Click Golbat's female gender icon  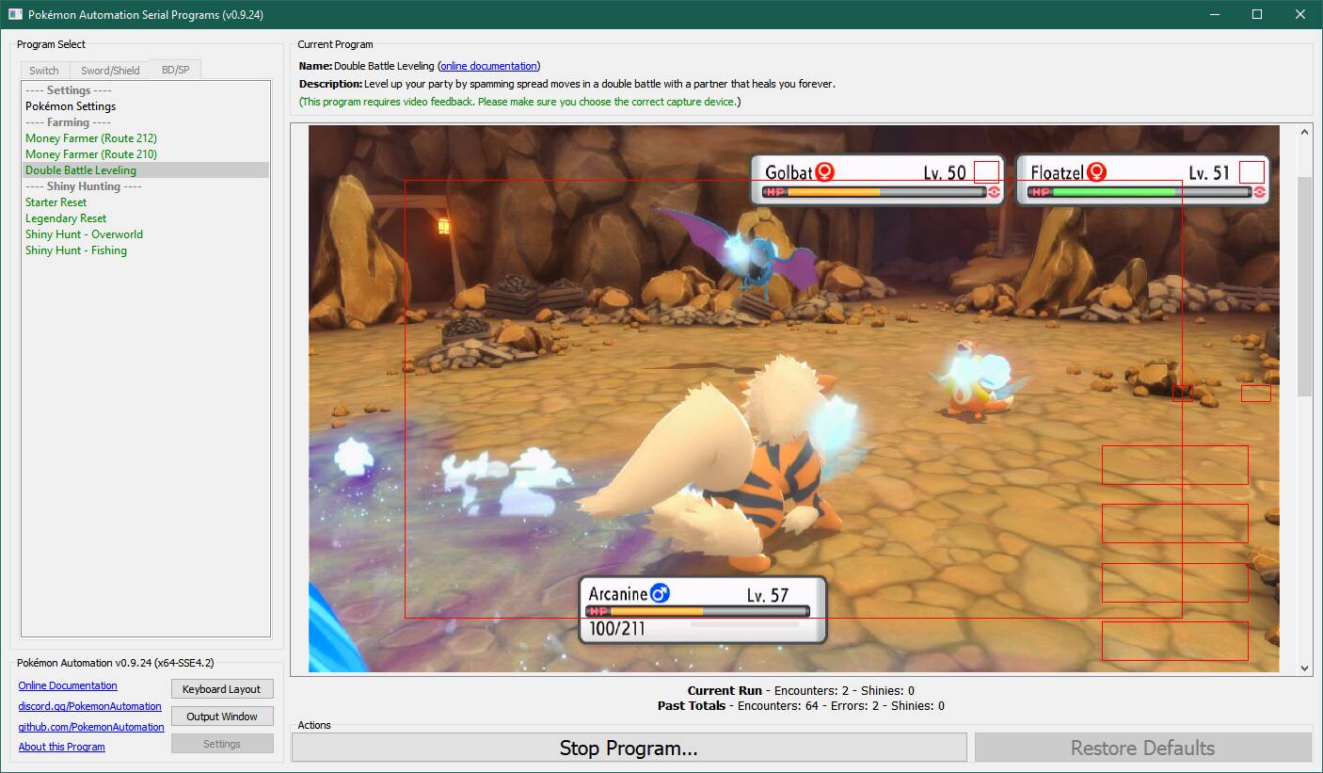pyautogui.click(x=825, y=171)
